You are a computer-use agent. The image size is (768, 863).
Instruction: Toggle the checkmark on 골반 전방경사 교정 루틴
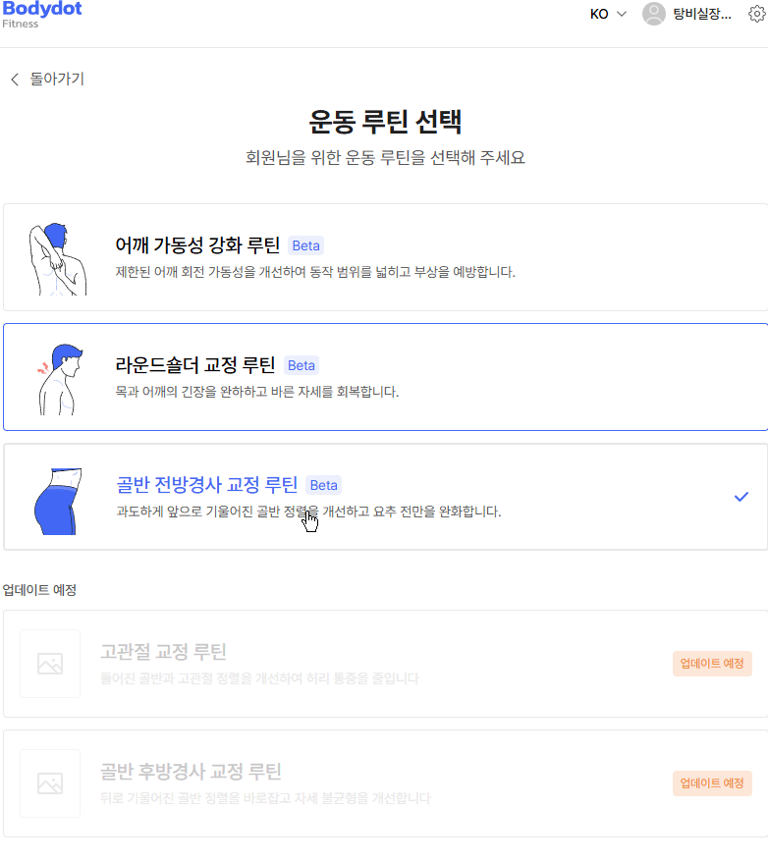pyautogui.click(x=741, y=497)
